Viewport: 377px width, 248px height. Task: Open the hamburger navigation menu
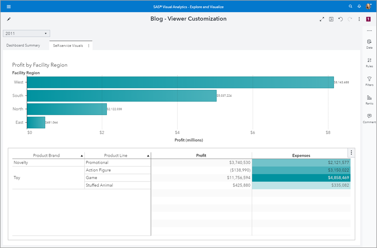(9, 6)
